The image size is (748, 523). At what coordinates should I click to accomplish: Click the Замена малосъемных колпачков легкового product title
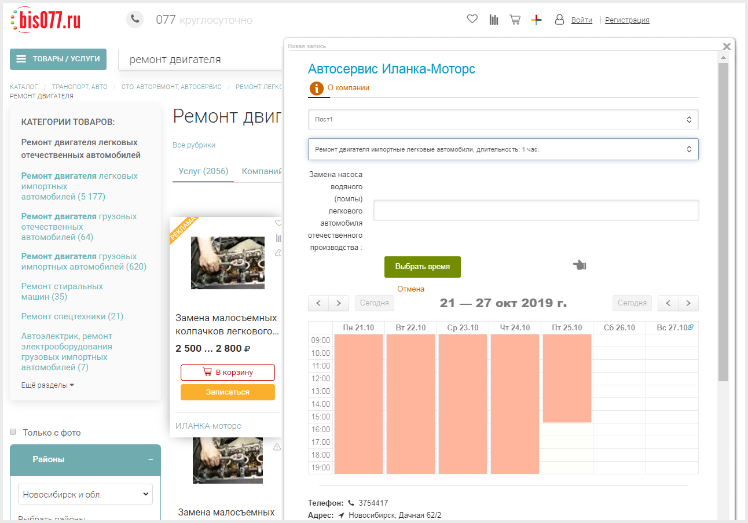(x=226, y=325)
